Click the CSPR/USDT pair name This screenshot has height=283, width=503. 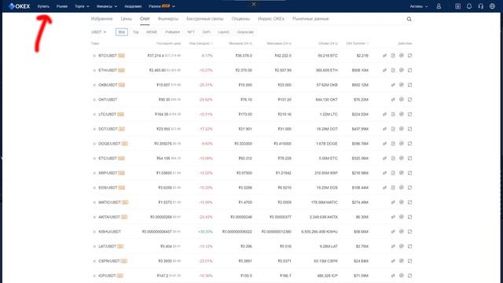109,261
